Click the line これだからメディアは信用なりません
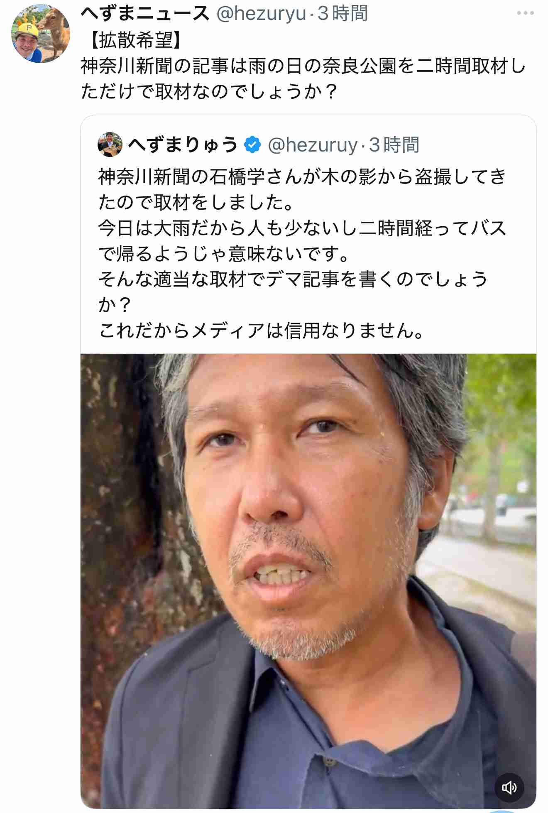 pos(262,331)
